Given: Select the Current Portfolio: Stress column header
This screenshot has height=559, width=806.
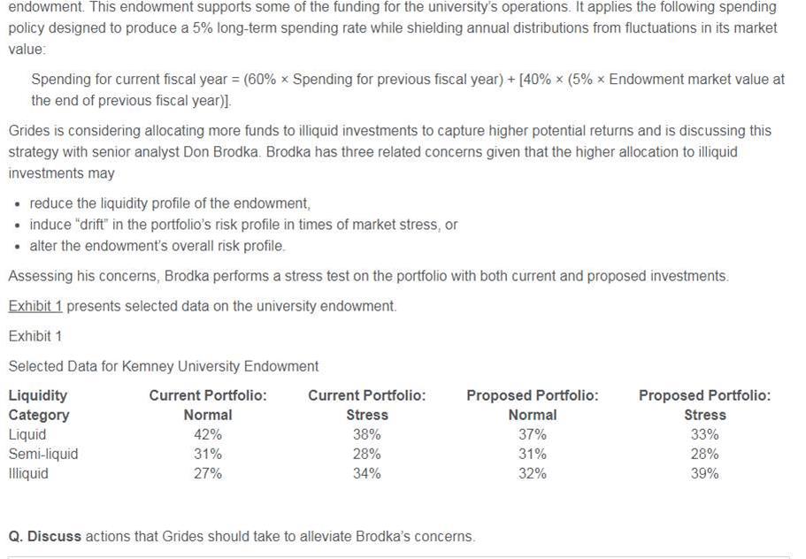Looking at the screenshot, I should tap(366, 405).
